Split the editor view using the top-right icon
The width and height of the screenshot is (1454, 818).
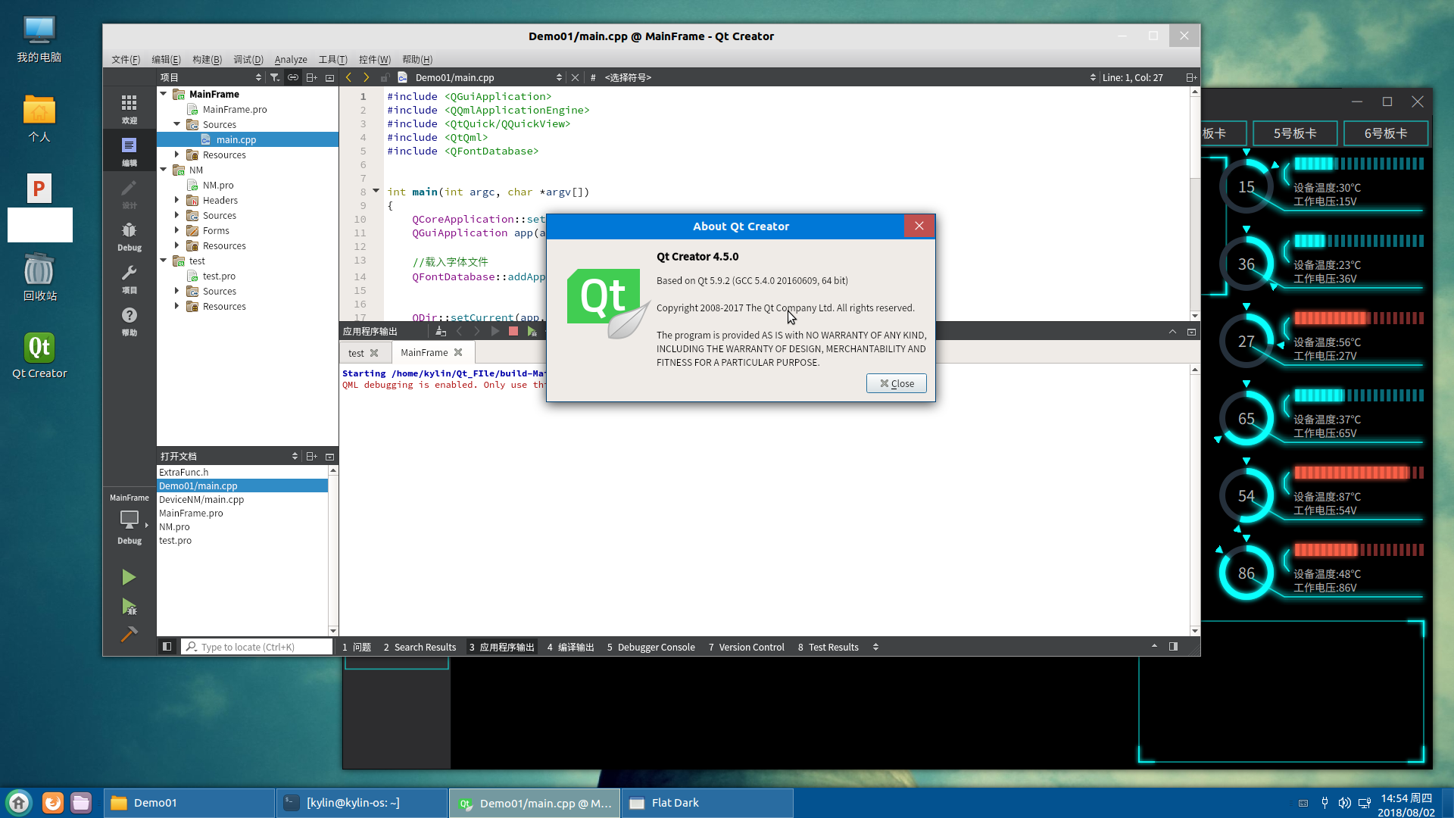tap(1191, 77)
